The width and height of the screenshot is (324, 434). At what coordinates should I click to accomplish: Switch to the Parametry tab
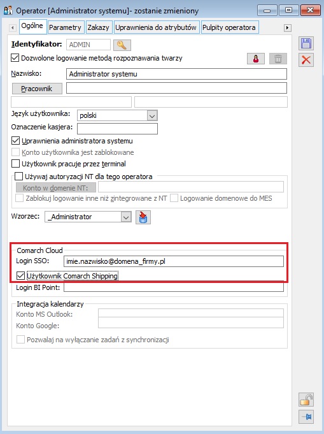pos(65,27)
